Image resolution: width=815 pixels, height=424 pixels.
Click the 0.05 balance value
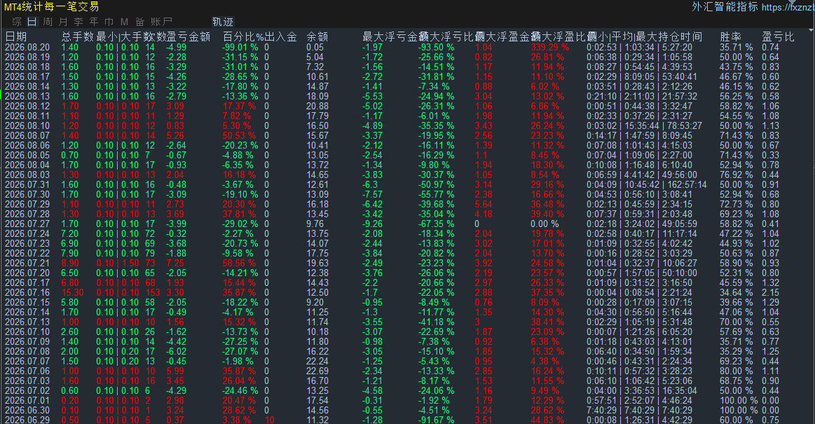point(315,47)
